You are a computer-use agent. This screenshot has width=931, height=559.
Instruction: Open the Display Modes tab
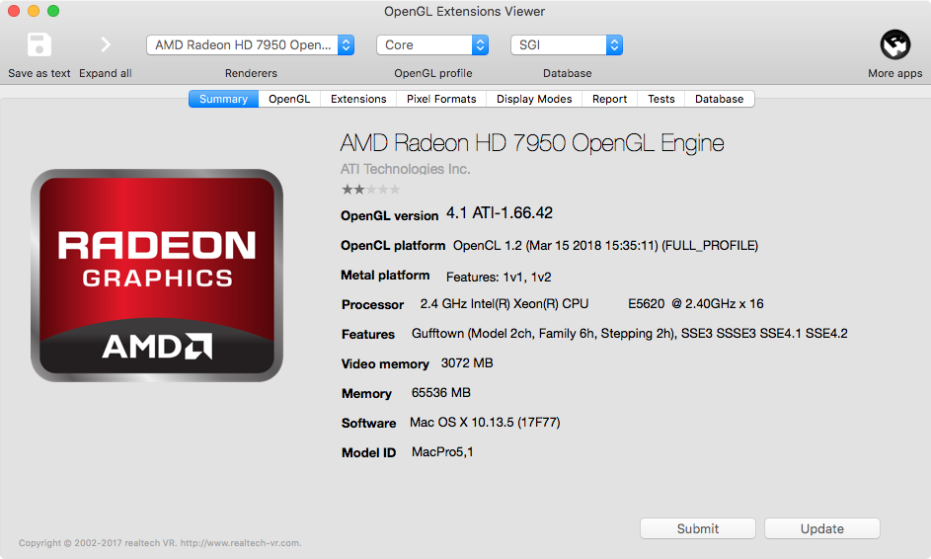tap(534, 99)
